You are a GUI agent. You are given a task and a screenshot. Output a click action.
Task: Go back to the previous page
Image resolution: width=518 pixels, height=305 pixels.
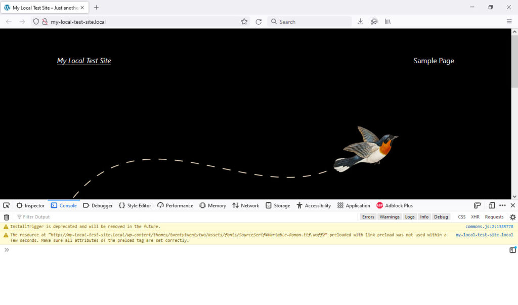[9, 22]
